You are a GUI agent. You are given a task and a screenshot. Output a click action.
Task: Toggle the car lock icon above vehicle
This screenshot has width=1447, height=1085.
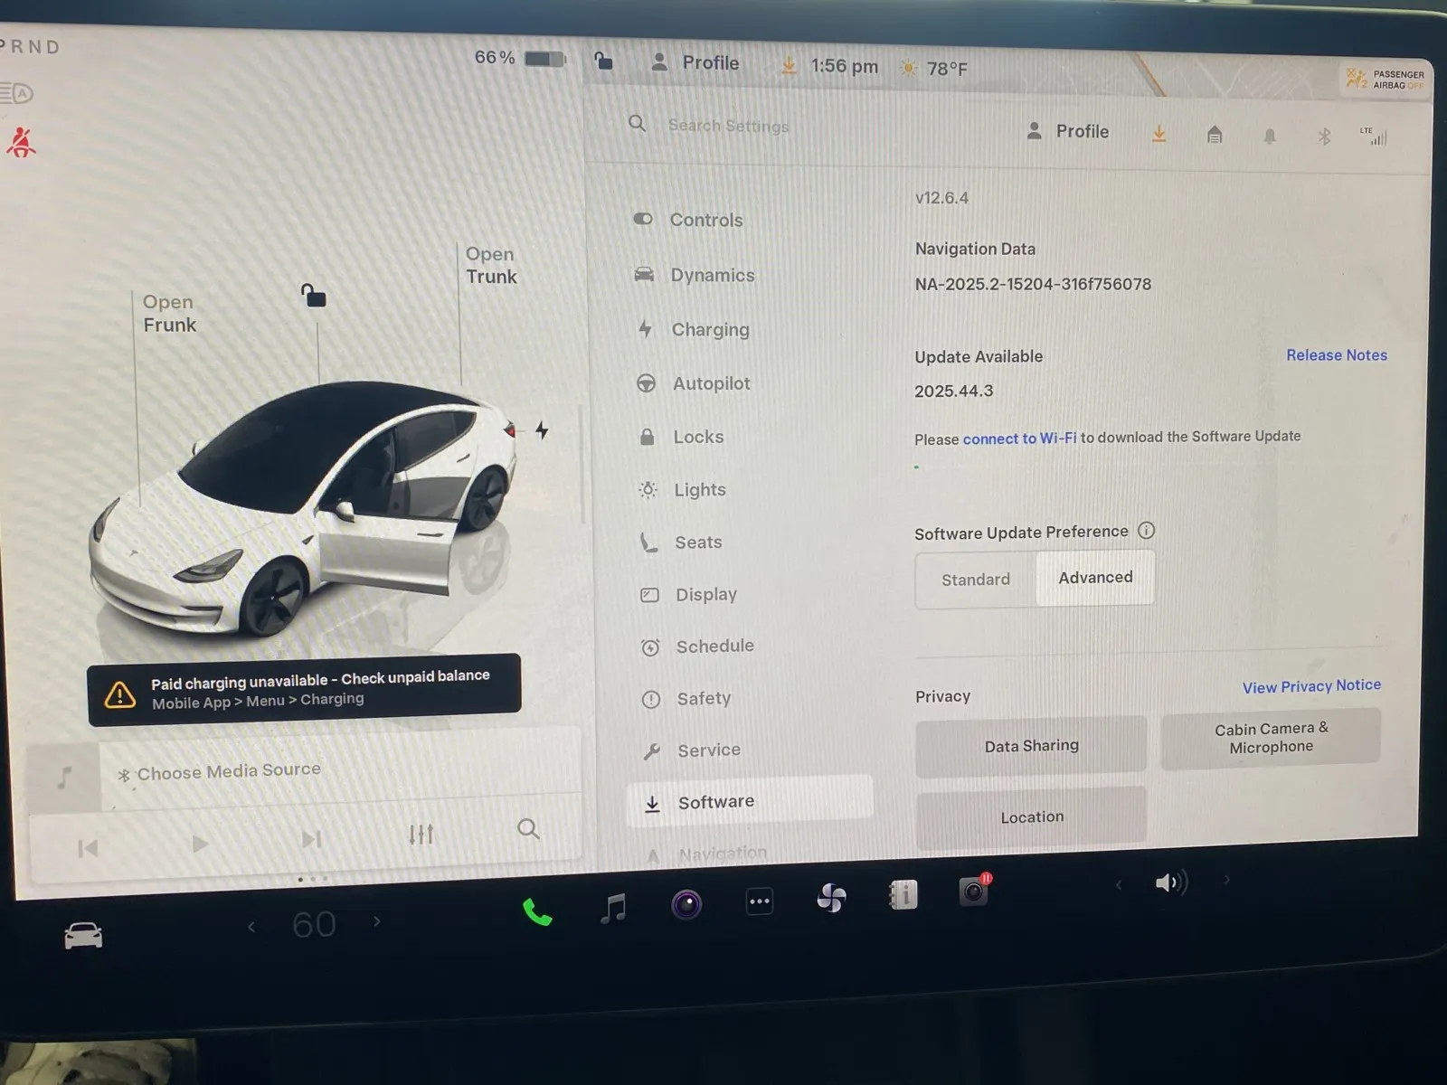click(x=313, y=296)
